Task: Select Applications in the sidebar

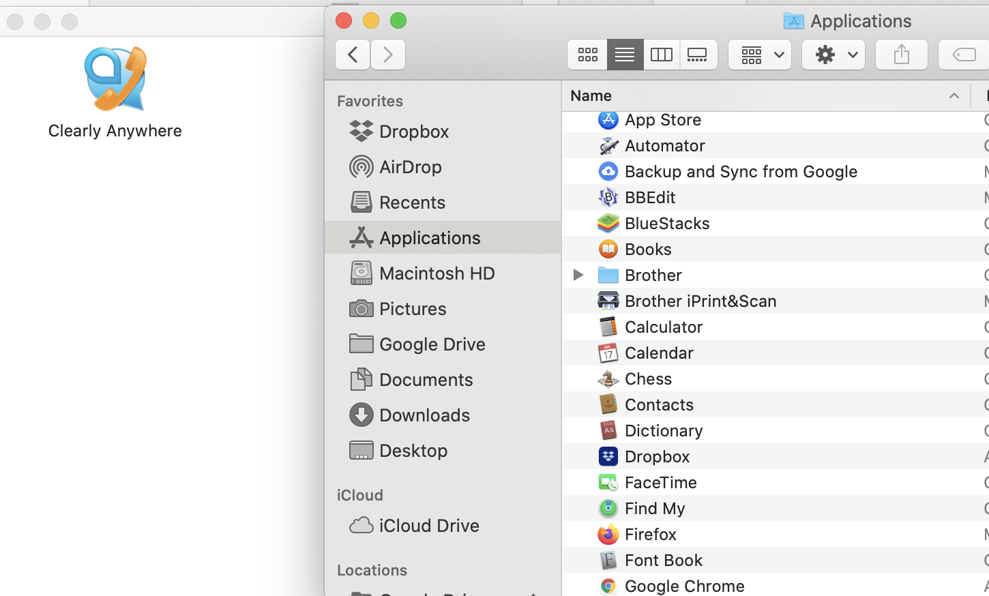Action: (443, 237)
